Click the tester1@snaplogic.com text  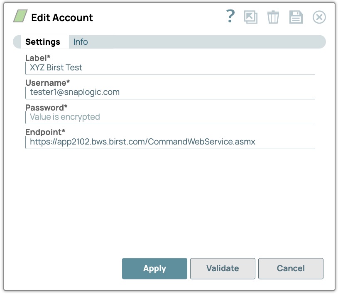point(73,92)
